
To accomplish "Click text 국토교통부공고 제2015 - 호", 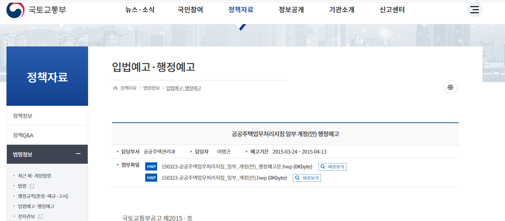I will click(157, 218).
